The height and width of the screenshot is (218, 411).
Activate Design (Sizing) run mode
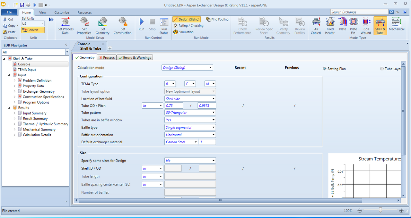pyautogui.click(x=187, y=19)
